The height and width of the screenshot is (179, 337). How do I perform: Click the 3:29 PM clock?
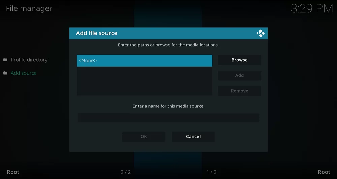coord(311,9)
